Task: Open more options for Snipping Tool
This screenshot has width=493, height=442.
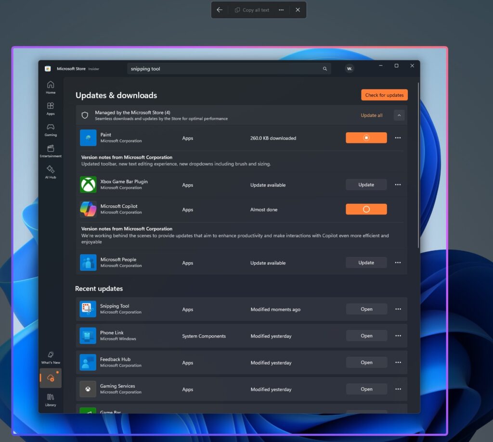Action: click(x=398, y=309)
